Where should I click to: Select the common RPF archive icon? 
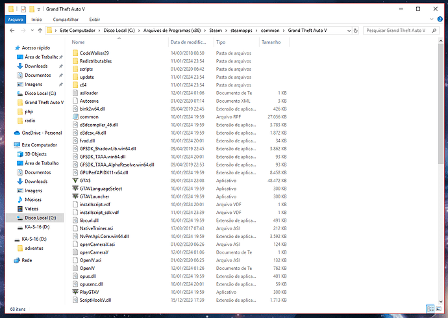[75, 117]
